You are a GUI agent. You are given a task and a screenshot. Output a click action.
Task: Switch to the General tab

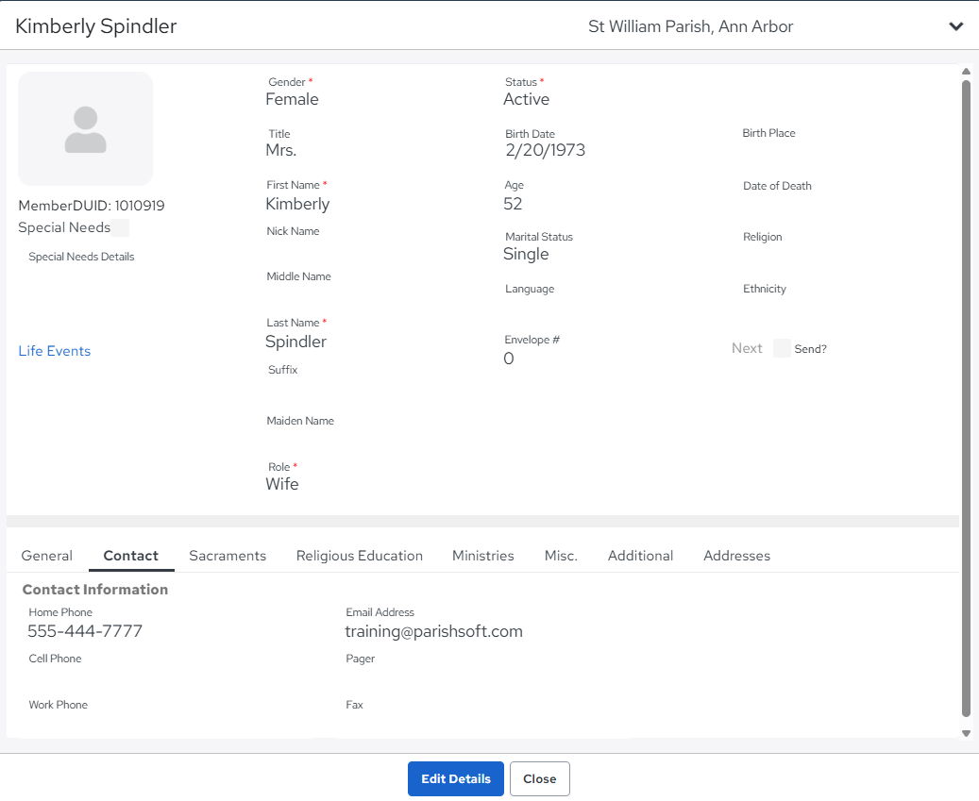point(47,555)
